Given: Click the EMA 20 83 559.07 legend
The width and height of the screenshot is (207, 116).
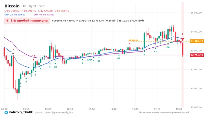Looking at the screenshot, I should tap(15, 15).
